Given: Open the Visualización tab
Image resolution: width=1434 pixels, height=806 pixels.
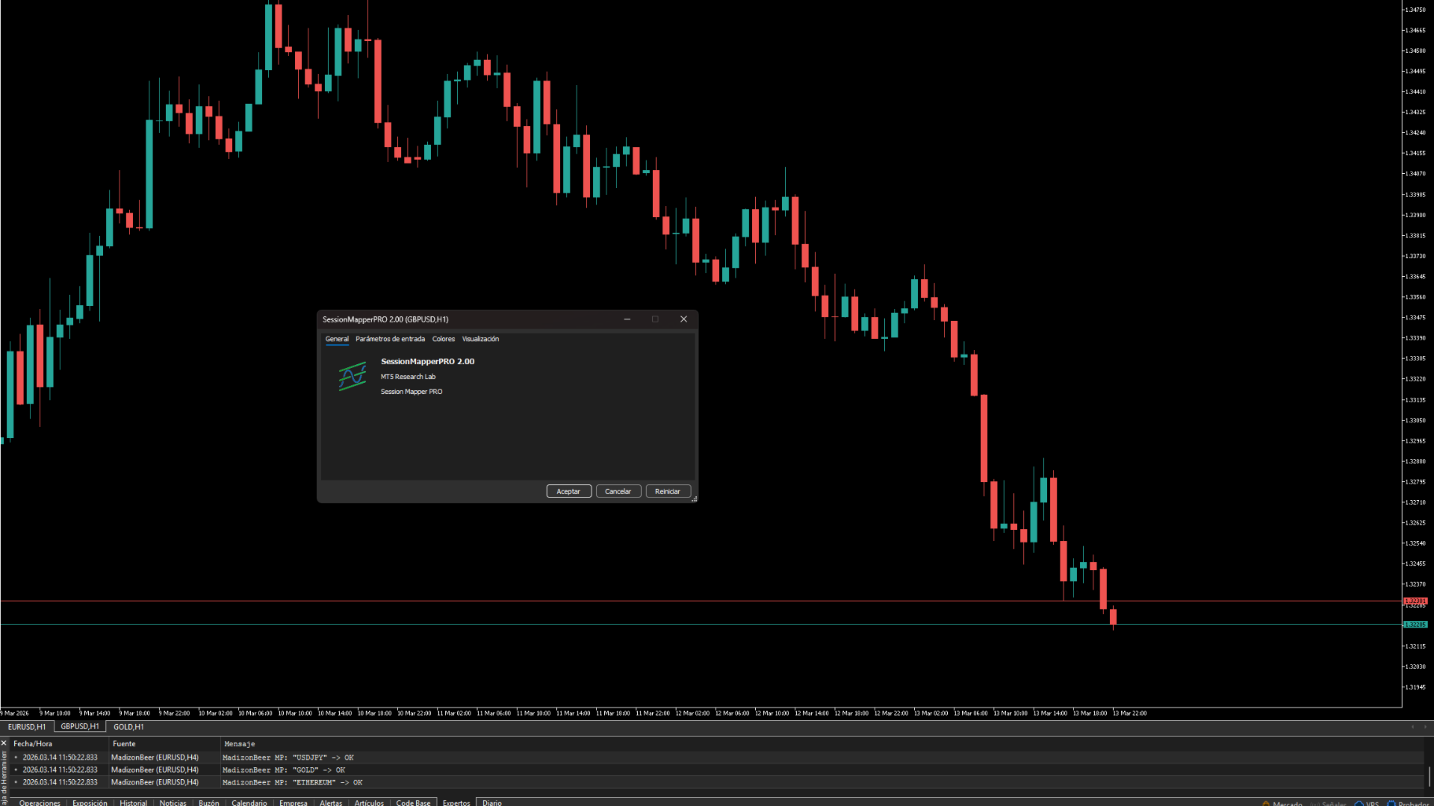Looking at the screenshot, I should coord(480,339).
